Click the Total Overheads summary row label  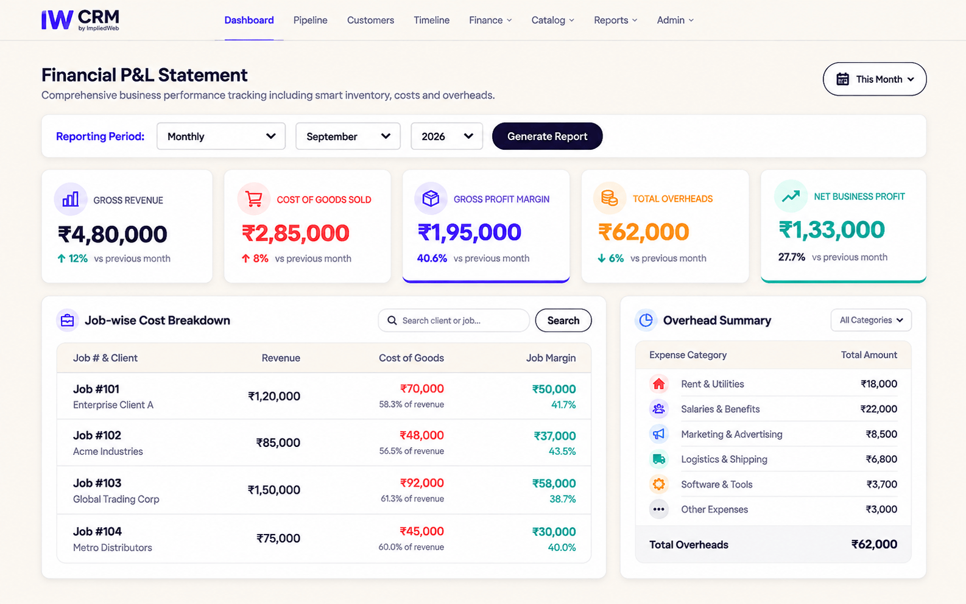(688, 545)
